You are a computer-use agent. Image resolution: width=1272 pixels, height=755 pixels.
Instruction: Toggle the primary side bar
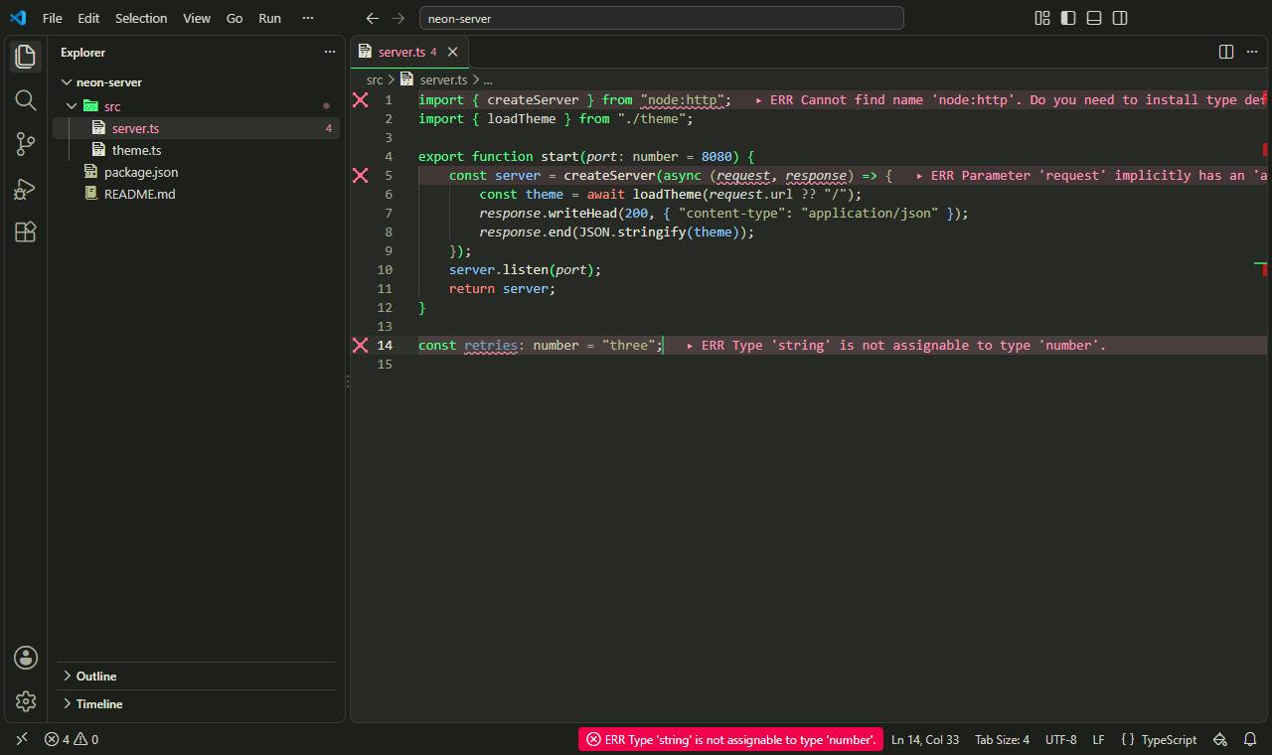pos(1068,18)
